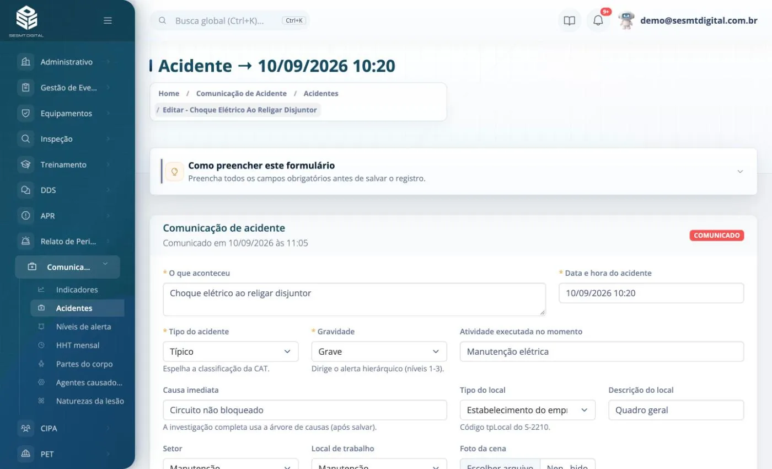Screen dimensions: 772x469
Task: Click the robot user avatar
Action: (x=626, y=20)
